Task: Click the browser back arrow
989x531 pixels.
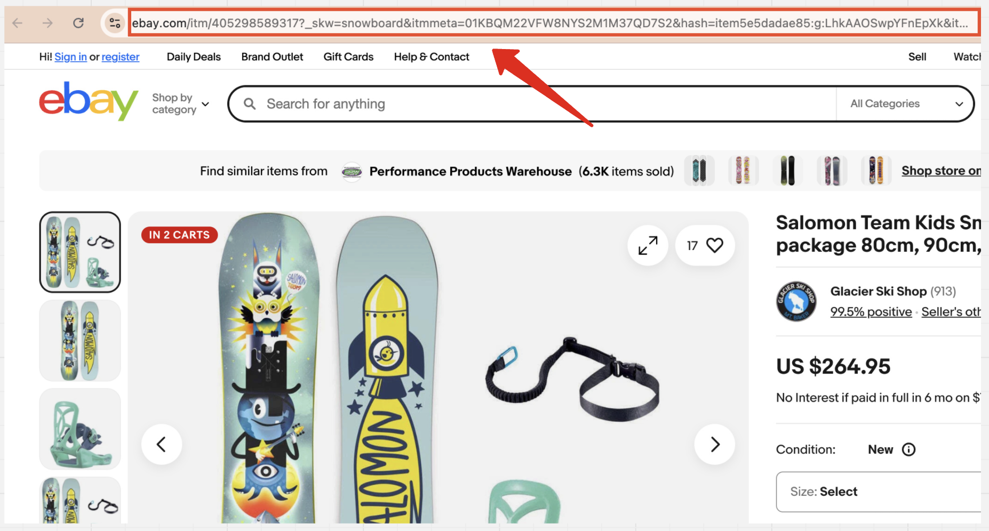Action: [18, 23]
